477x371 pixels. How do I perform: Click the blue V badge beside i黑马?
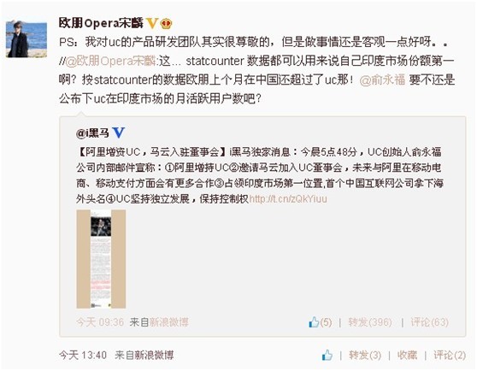pyautogui.click(x=118, y=132)
